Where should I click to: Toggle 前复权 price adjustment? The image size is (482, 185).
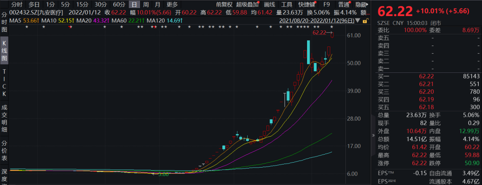[x=224, y=4]
